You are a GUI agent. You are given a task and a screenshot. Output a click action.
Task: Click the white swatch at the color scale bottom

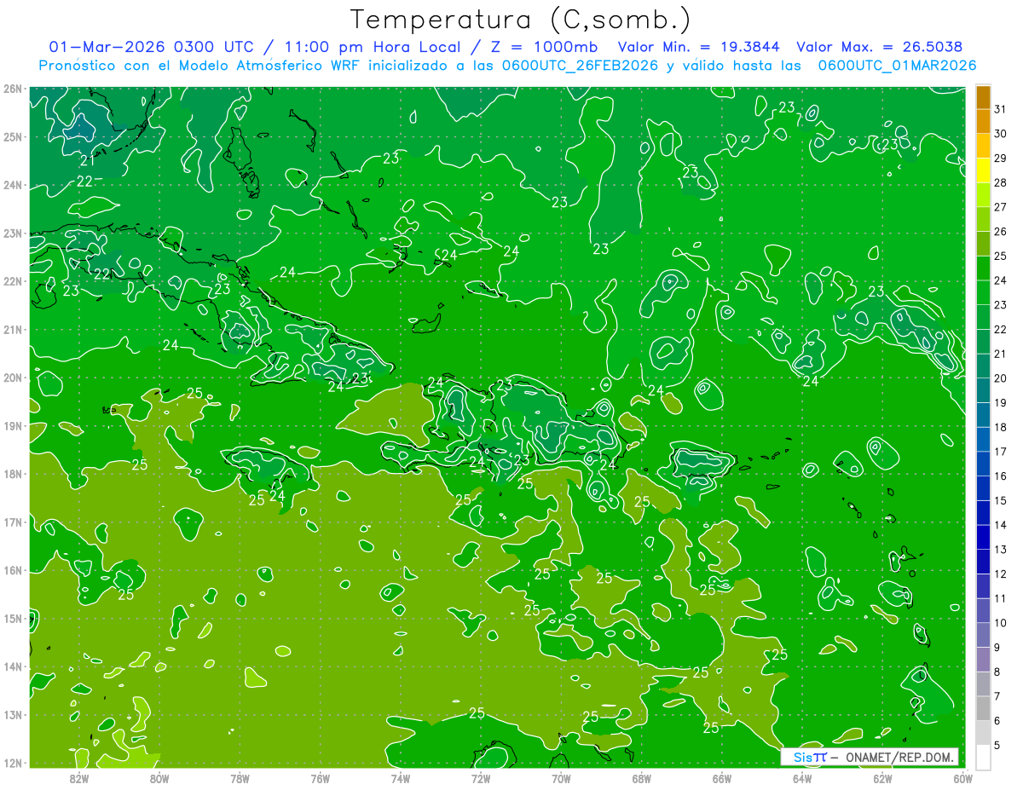pos(983,757)
